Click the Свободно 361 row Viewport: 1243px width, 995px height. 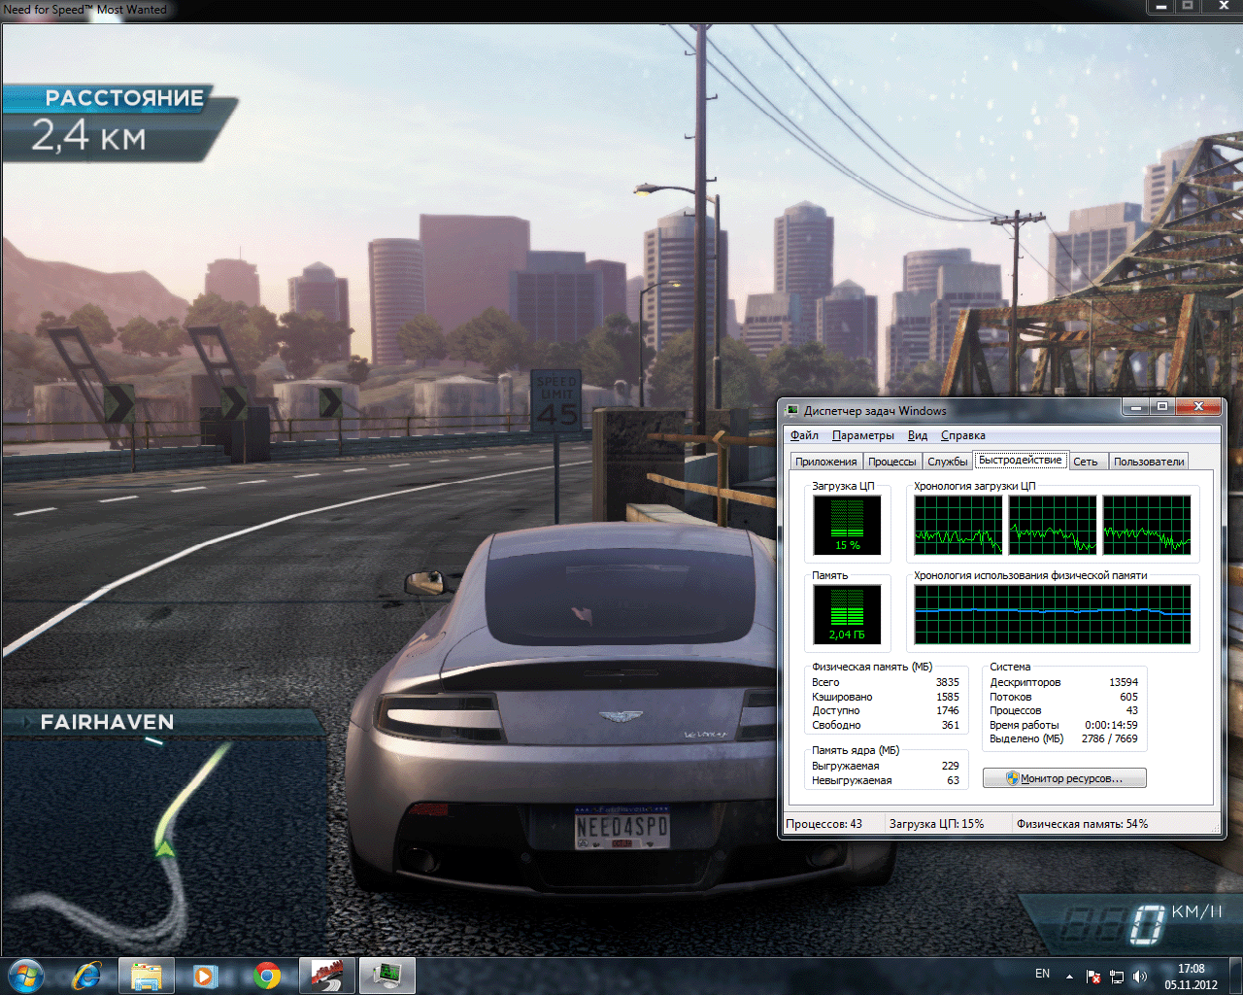pos(886,725)
